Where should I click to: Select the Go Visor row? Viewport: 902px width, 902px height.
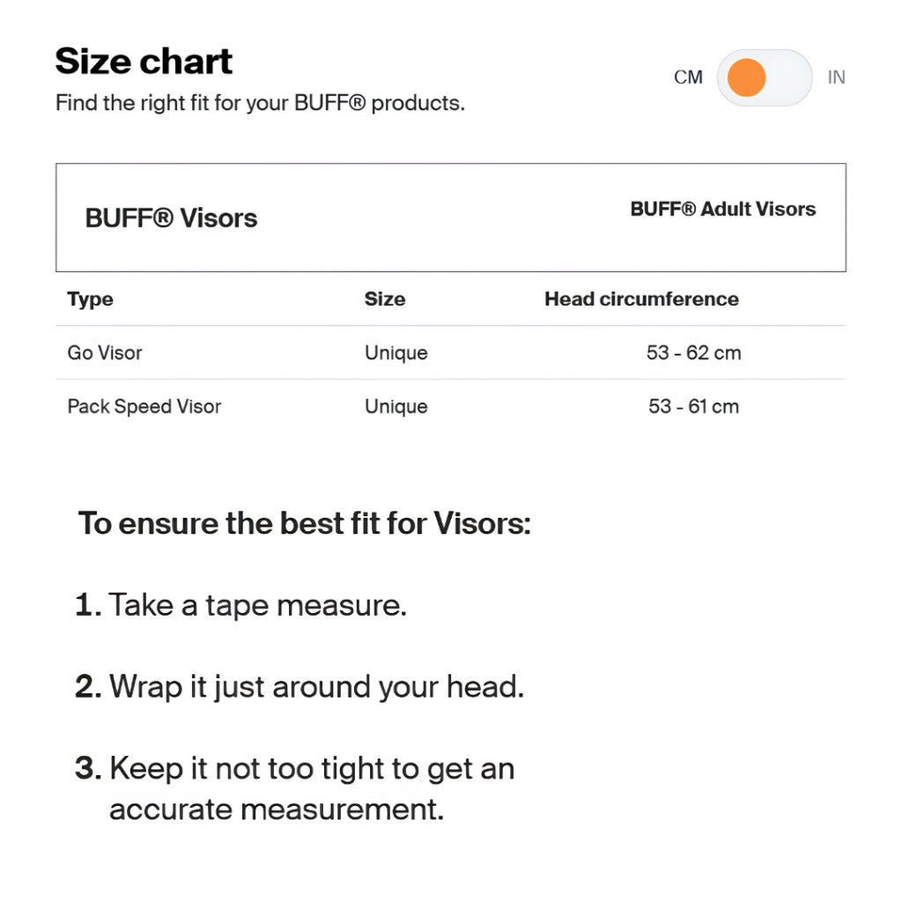[451, 352]
